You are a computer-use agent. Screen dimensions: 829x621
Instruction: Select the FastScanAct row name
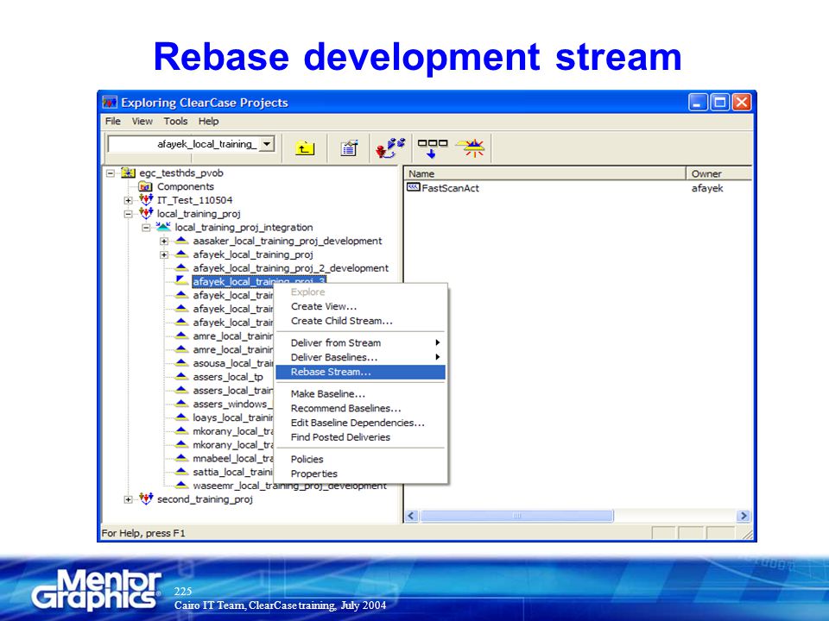pos(450,187)
